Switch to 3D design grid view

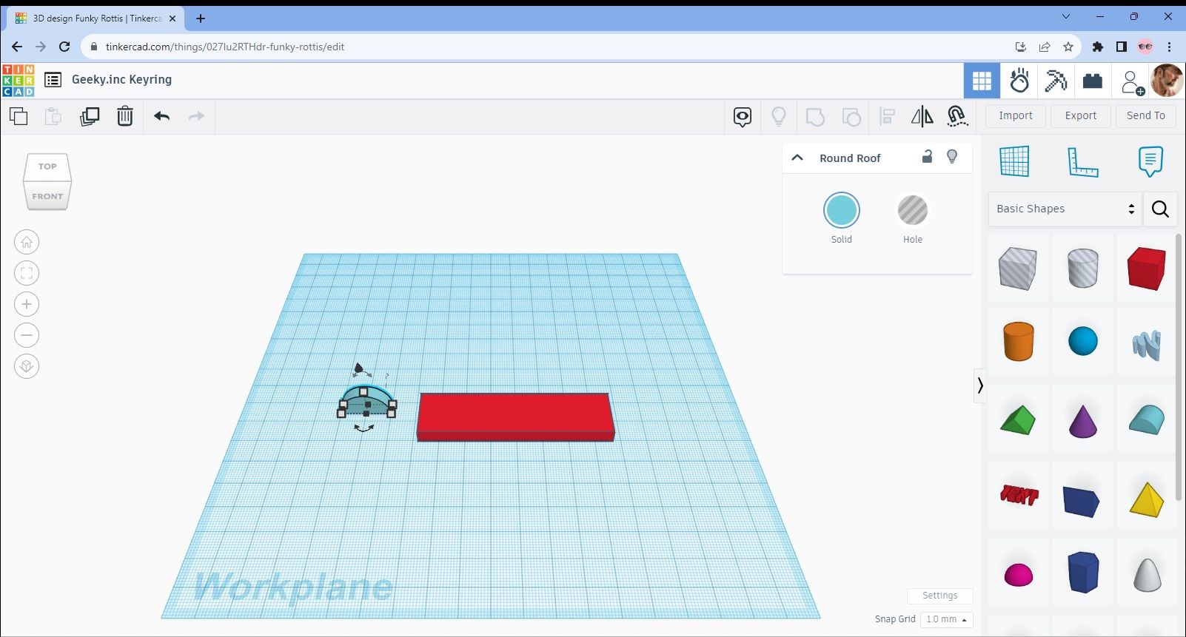pos(982,81)
